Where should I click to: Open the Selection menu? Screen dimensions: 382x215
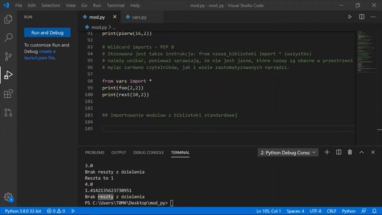(x=50, y=5)
